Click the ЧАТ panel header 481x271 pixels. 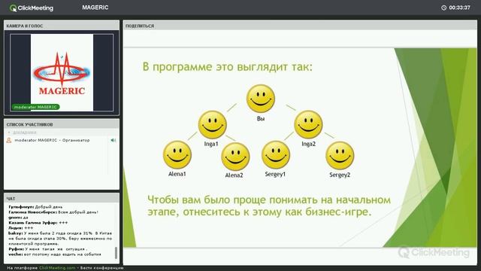tap(62, 199)
